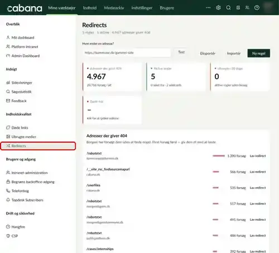Select the /userfiles address text
The height and width of the screenshot is (253, 279).
pyautogui.click(x=93, y=185)
